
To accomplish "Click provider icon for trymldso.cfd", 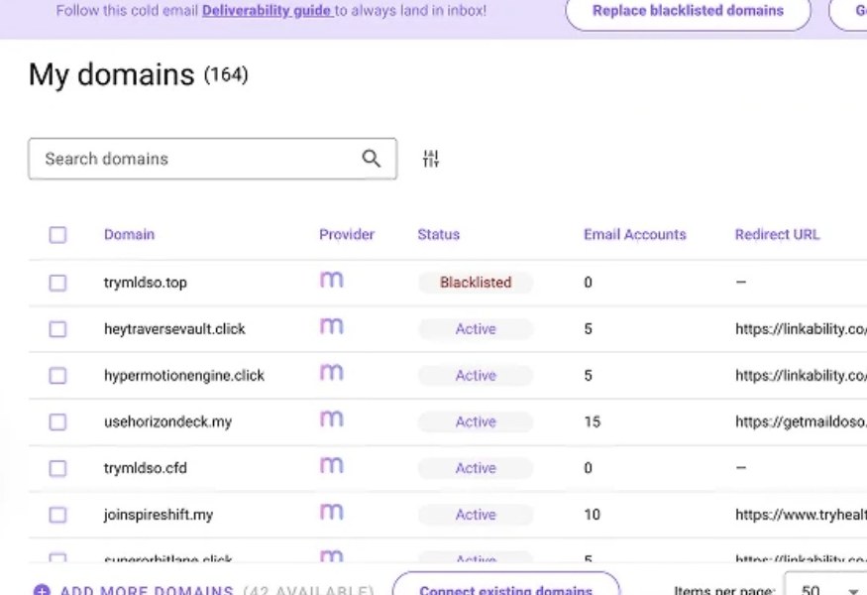I will pos(332,466).
